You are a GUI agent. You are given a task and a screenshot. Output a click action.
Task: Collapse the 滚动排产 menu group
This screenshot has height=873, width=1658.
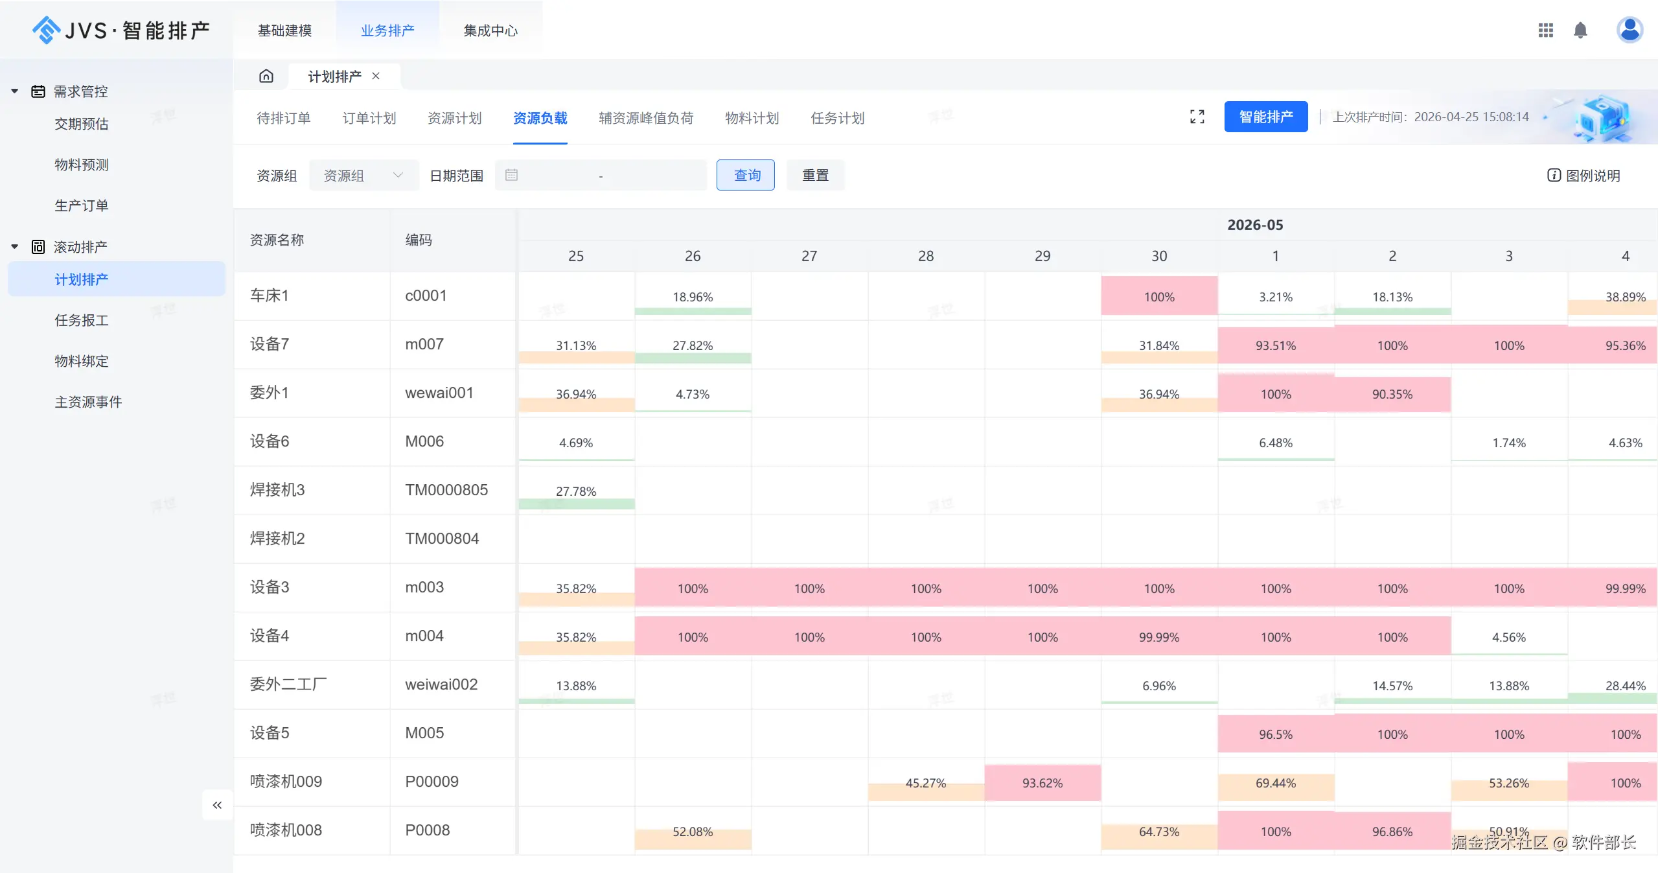pyautogui.click(x=15, y=247)
